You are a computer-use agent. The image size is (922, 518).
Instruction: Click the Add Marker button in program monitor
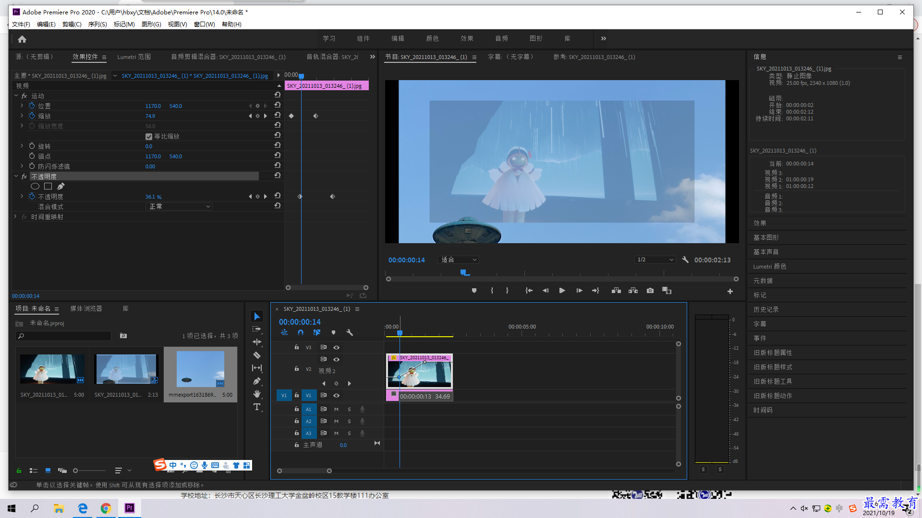(474, 291)
